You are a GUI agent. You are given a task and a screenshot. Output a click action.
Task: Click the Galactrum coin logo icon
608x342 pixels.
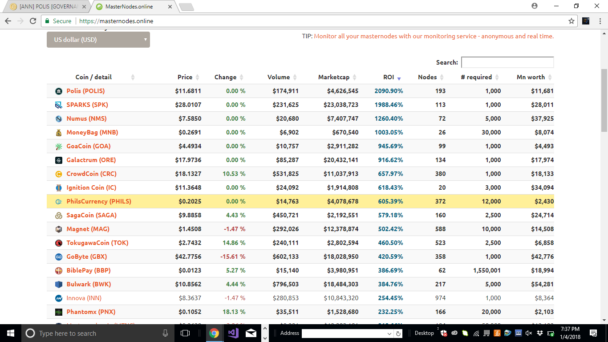(x=58, y=160)
